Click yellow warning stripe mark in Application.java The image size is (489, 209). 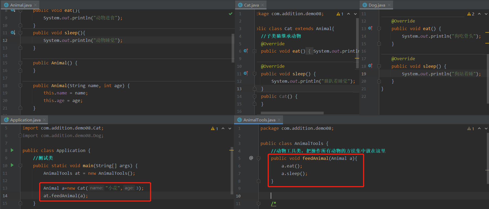pyautogui.click(x=231, y=150)
